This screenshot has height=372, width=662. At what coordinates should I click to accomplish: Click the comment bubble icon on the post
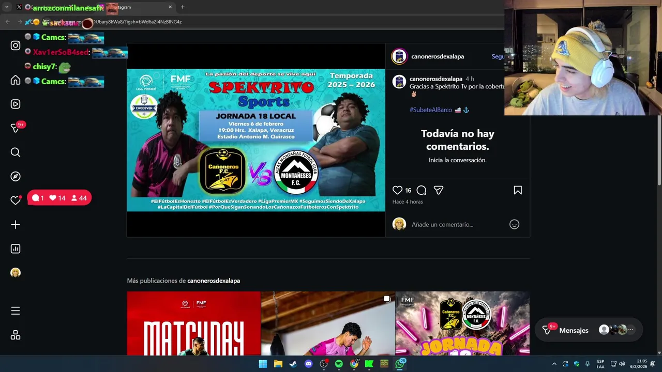pos(422,190)
